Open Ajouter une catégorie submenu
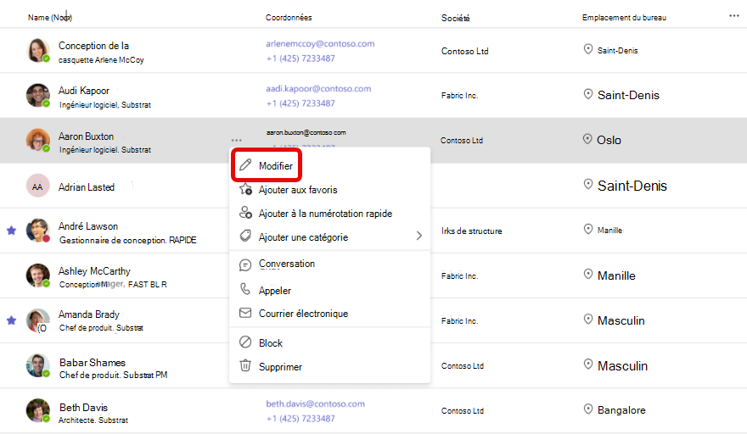The height and width of the screenshot is (434, 747). pos(329,237)
